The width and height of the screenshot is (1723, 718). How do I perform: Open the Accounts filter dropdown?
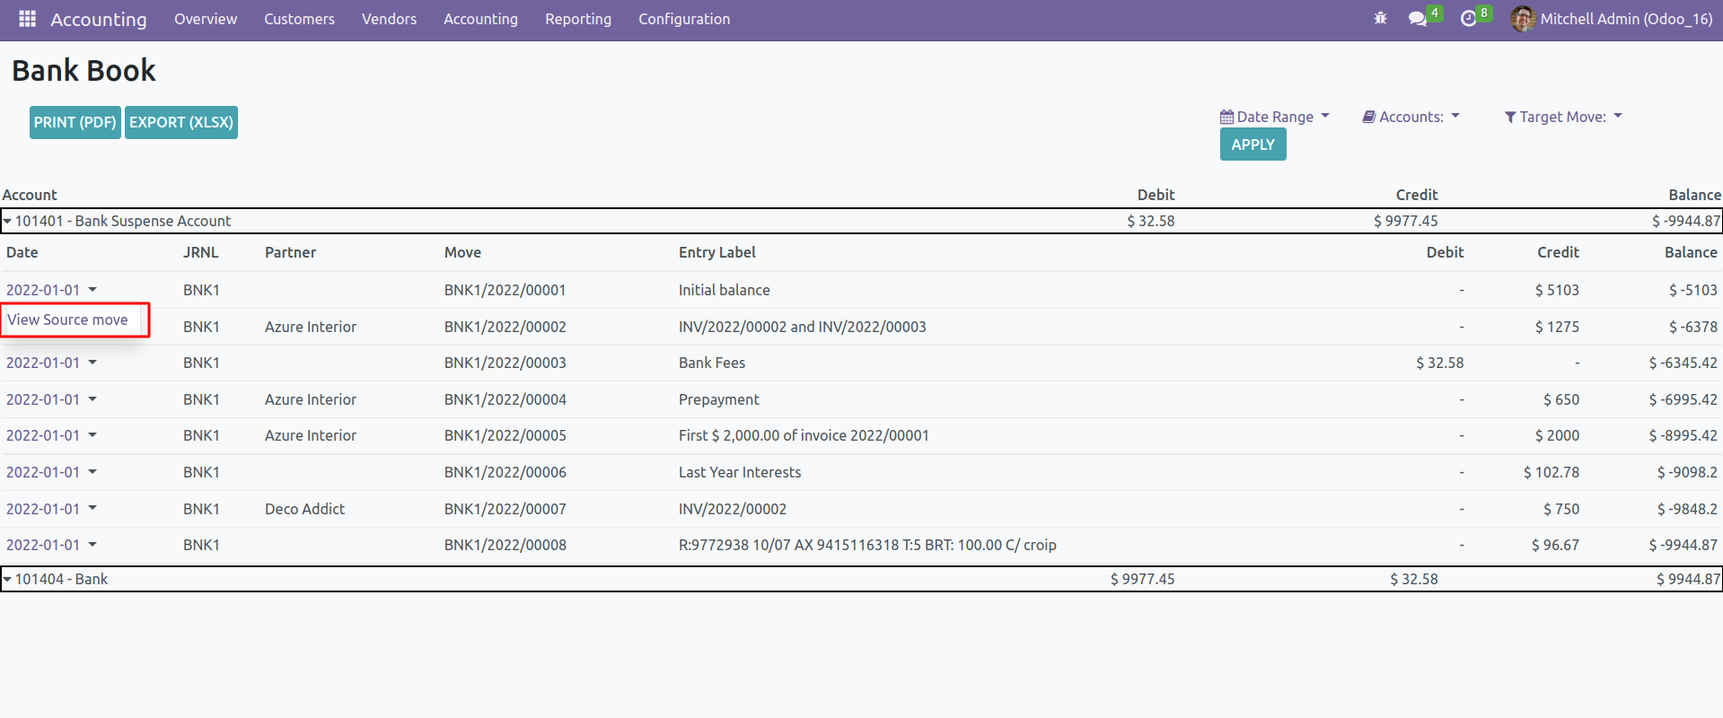click(x=1411, y=117)
